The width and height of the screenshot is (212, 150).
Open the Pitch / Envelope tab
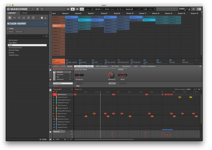pyautogui.click(x=102, y=66)
